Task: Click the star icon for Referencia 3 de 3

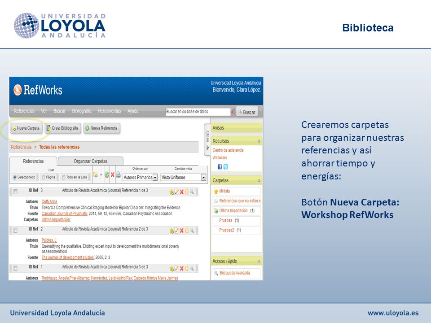Action: tap(172, 269)
